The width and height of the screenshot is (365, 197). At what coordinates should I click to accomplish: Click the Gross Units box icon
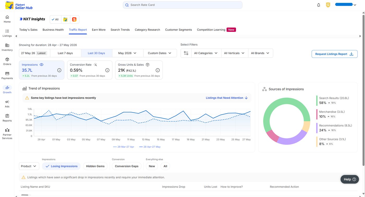(148, 65)
